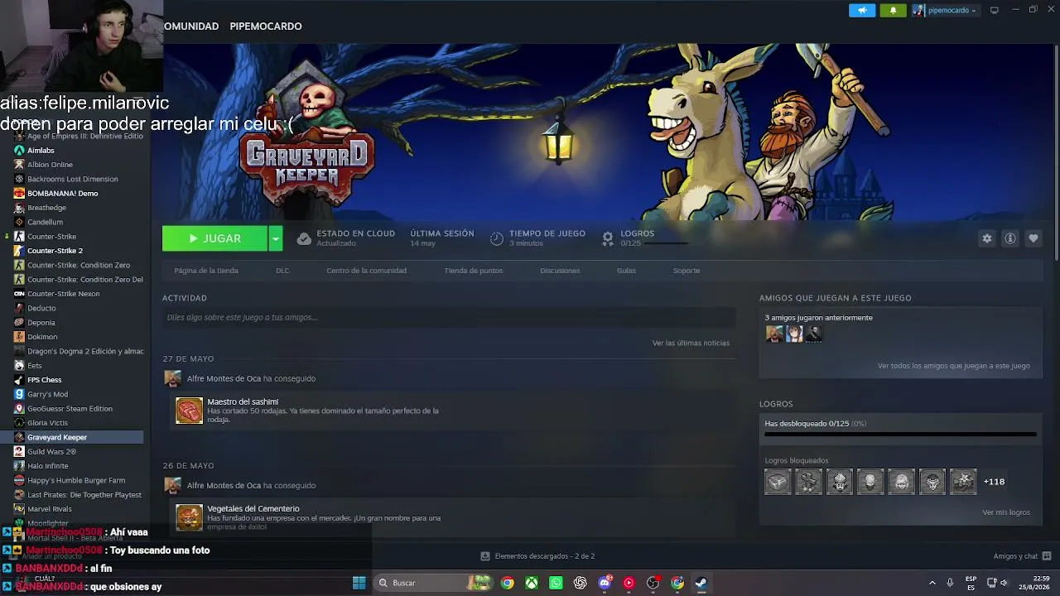The width and height of the screenshot is (1060, 596).
Task: Click the Counter-Strike Nexon icon
Action: (19, 294)
